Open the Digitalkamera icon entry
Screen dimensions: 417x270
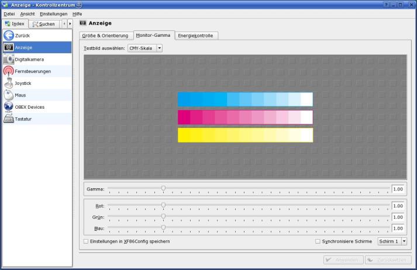(x=9, y=59)
